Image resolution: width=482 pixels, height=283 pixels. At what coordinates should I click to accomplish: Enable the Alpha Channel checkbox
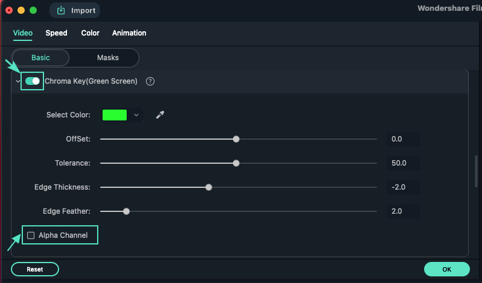point(31,235)
